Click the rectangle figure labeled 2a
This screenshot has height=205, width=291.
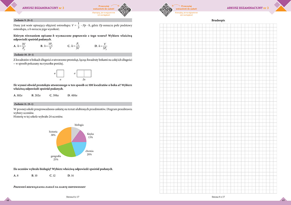click(84, 73)
